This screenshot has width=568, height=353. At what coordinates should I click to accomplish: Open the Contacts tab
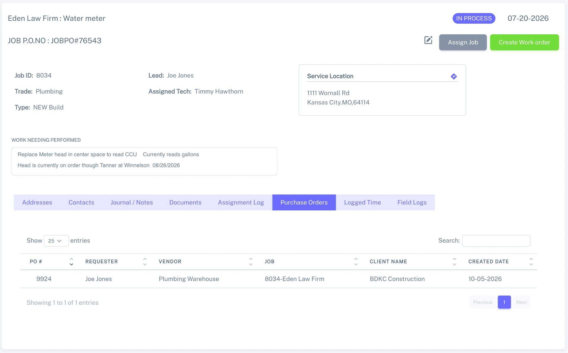point(81,202)
